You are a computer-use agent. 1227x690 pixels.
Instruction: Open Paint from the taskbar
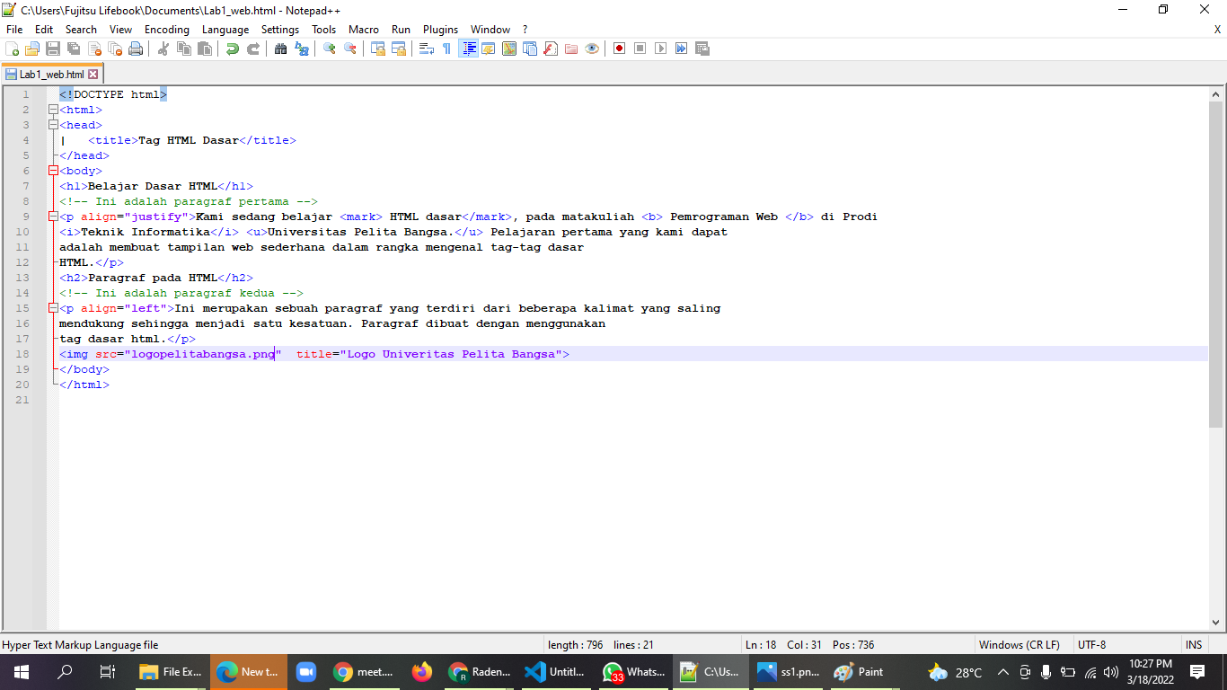(x=861, y=672)
